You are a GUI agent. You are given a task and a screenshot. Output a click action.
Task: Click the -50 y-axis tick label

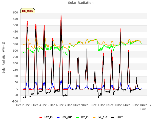15,95
